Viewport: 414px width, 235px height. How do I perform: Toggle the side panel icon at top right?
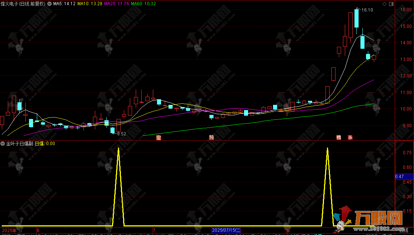point(391,4)
